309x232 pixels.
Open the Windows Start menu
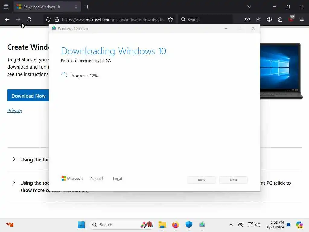(81, 225)
